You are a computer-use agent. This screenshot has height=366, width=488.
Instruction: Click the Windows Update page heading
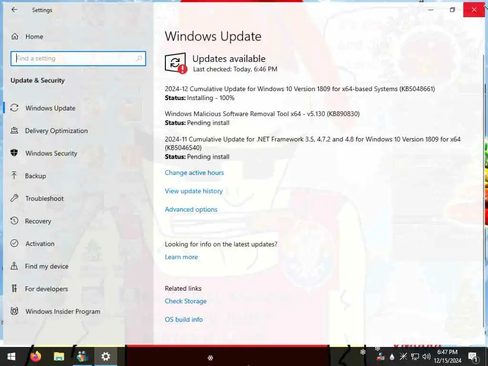pyautogui.click(x=213, y=36)
